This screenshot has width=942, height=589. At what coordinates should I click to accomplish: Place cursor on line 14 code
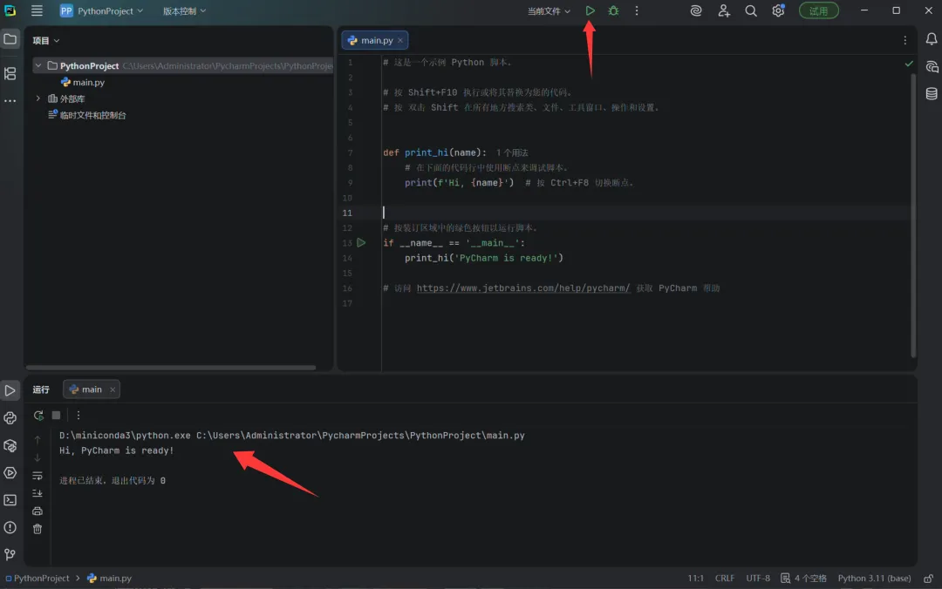[483, 258]
